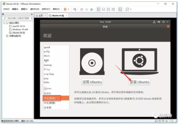Open the 虚拟机(M) menu
Viewport: 178px width, 124px height.
tap(35, 9)
